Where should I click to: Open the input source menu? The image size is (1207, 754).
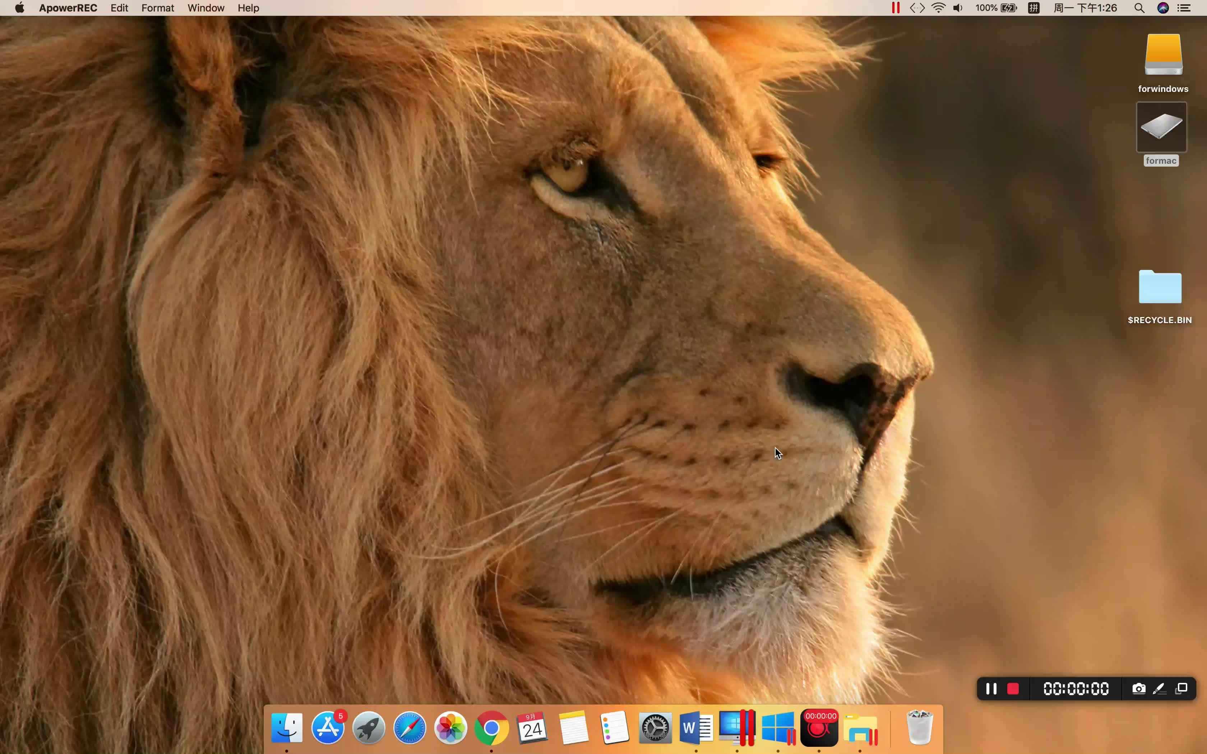click(1034, 8)
